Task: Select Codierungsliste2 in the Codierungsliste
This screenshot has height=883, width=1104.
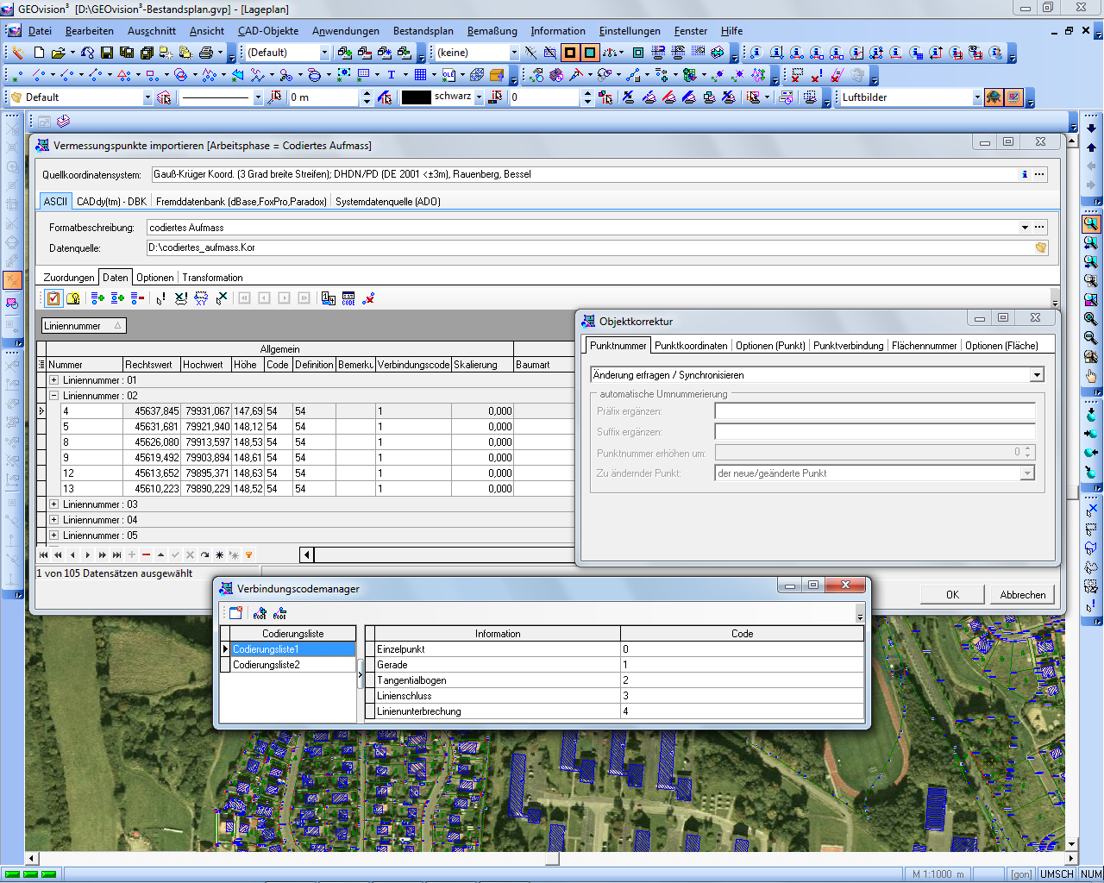Action: click(293, 665)
